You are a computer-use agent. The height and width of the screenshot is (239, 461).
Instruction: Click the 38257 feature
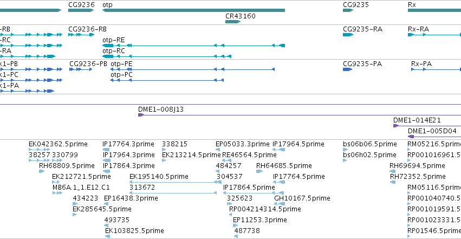pos(40,160)
